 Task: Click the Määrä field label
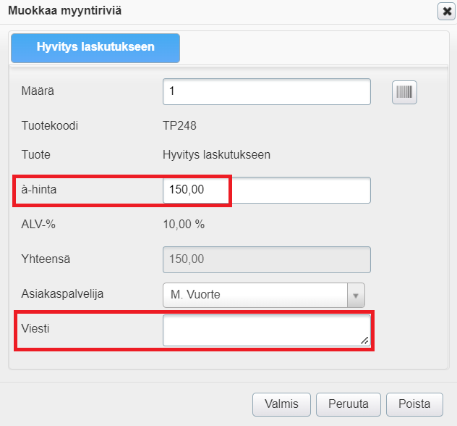click(x=38, y=91)
